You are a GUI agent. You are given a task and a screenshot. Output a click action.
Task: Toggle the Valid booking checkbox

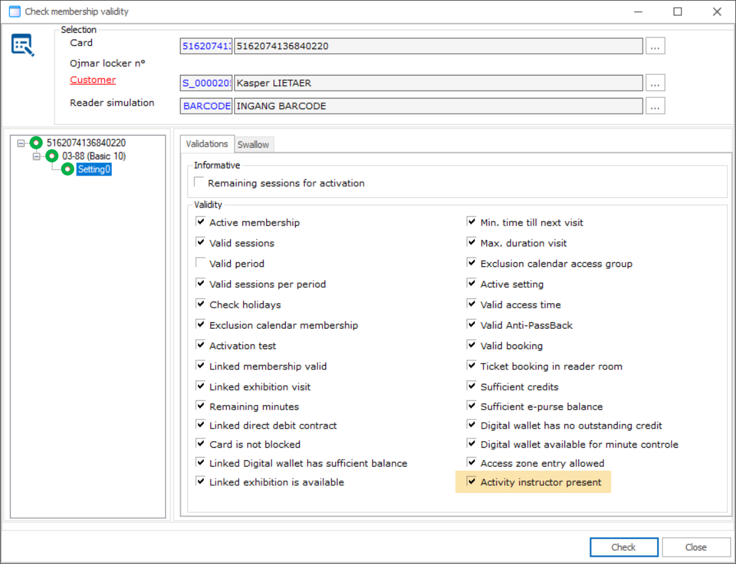click(472, 345)
